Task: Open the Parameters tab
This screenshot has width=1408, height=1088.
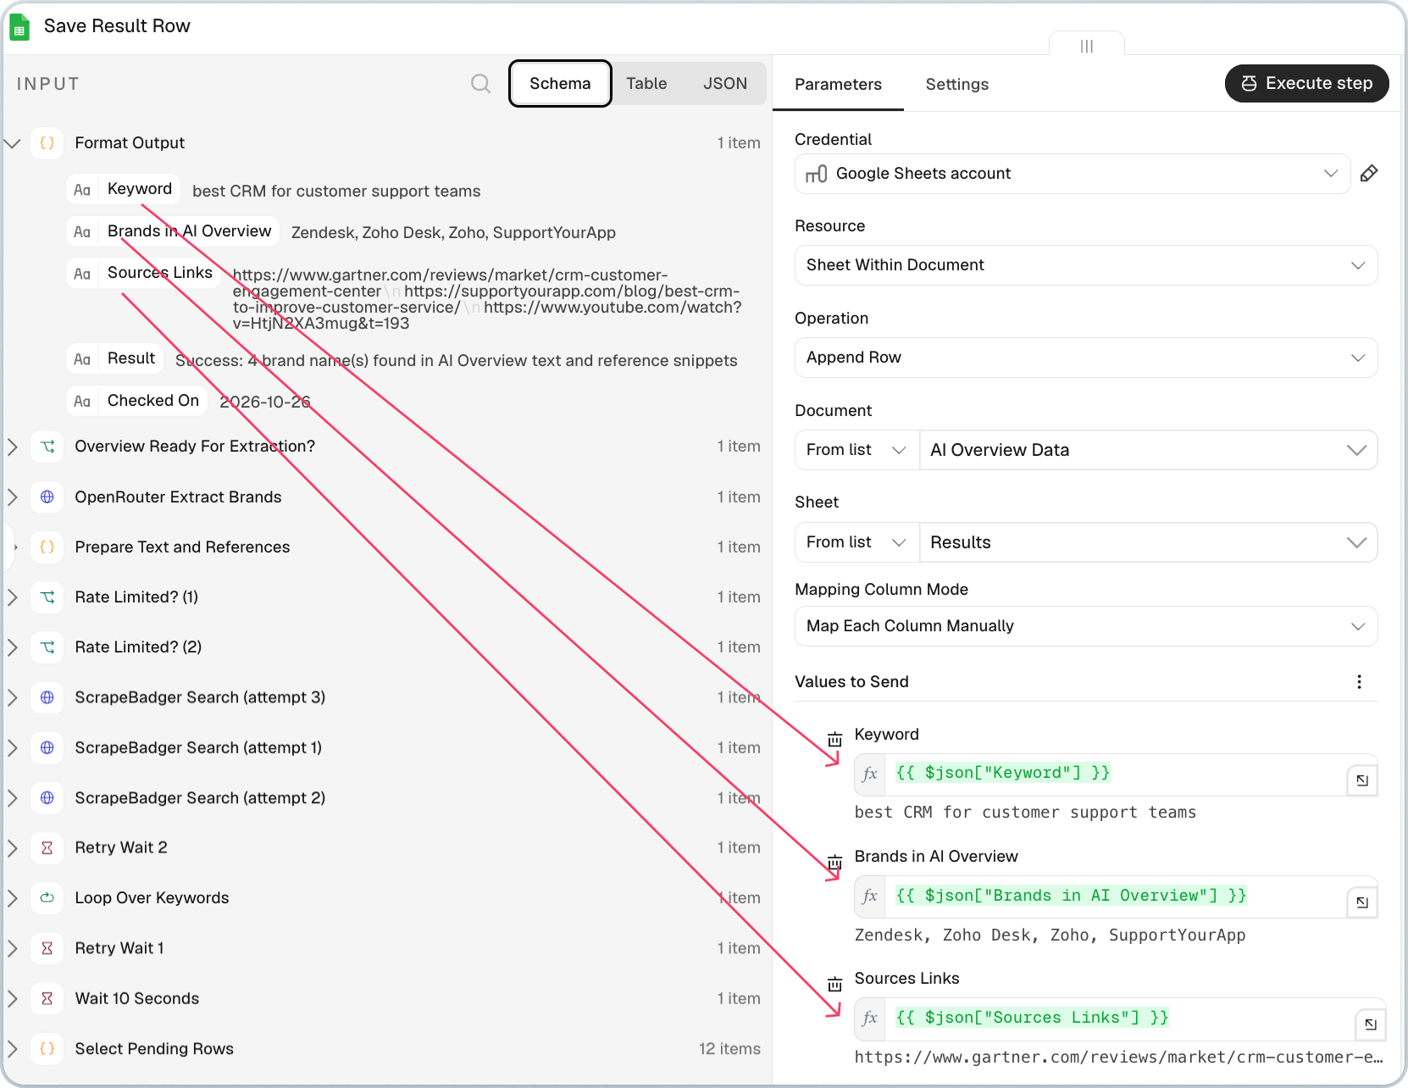Action: [x=838, y=85]
